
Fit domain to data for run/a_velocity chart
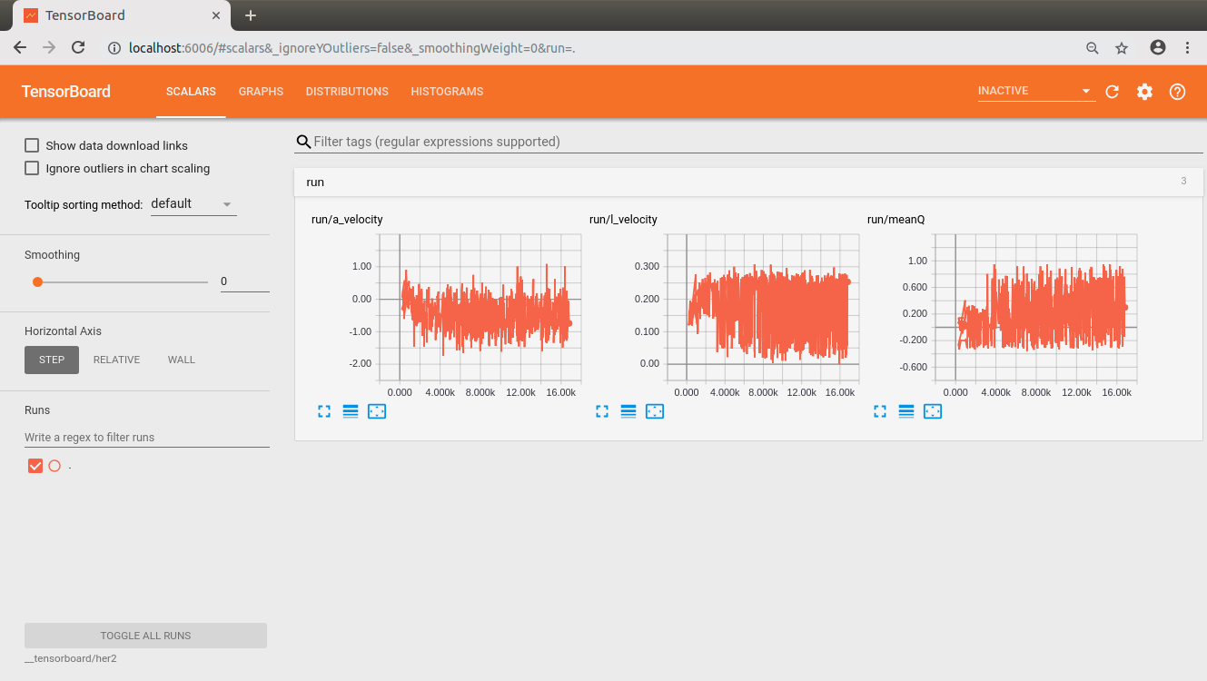(x=377, y=411)
